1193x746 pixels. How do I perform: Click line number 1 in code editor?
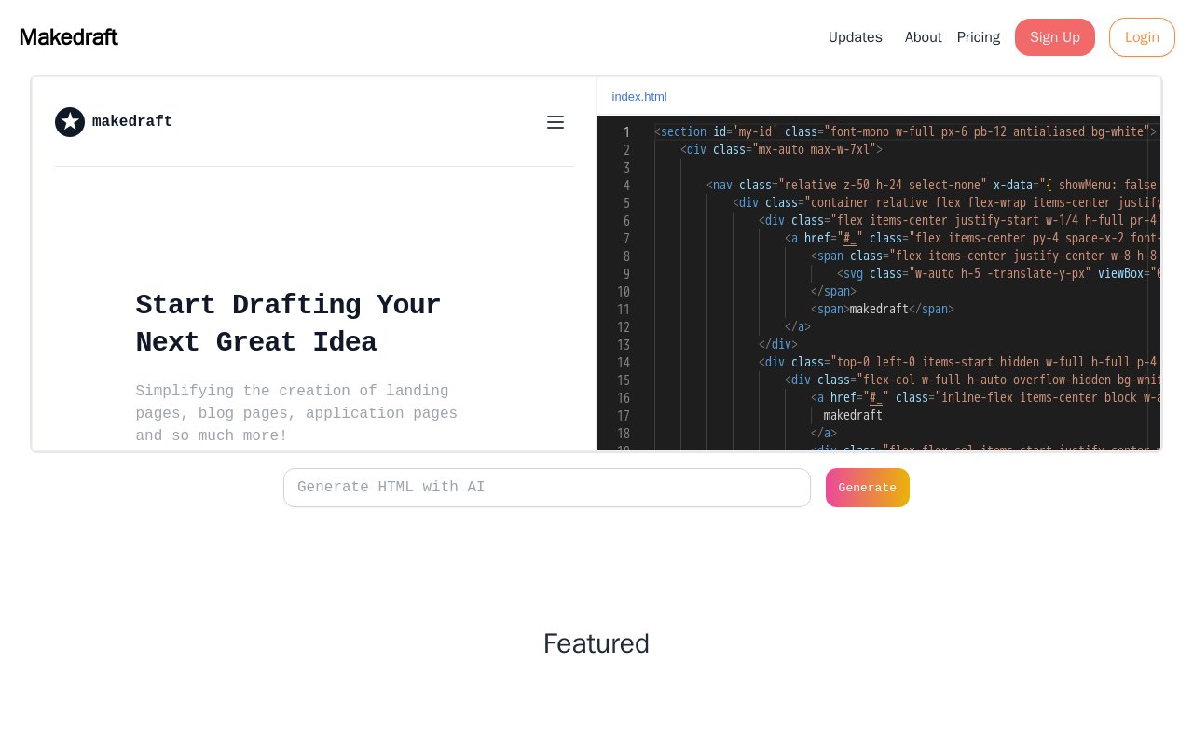tap(626, 131)
